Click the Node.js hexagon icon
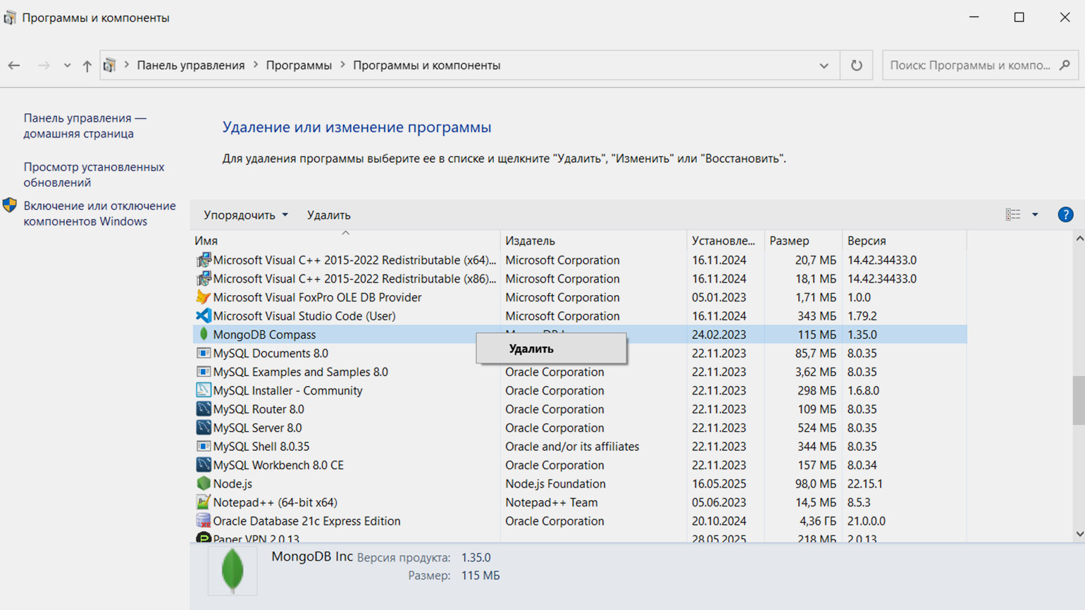Screen dimensions: 1085x610 pyautogui.click(x=204, y=483)
